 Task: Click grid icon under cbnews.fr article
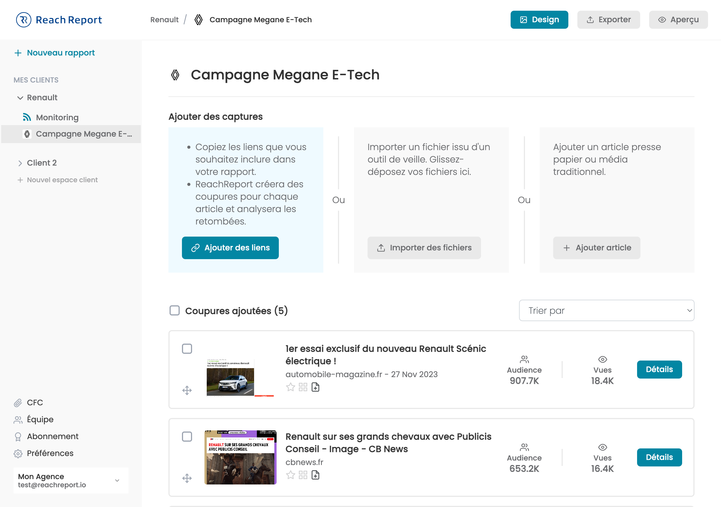pyautogui.click(x=303, y=475)
